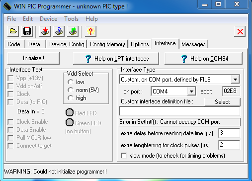Click Help on LPT interfaces button
Viewport: 252px width, 181px height.
coord(116,59)
